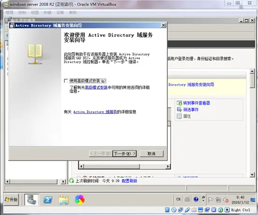This screenshot has height=215, width=258.
Task: Open the 控制 menu in VirtualBox
Action: coord(22,13)
